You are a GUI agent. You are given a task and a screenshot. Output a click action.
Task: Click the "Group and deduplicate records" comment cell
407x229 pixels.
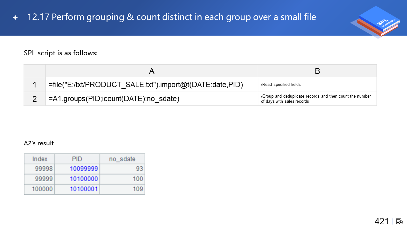point(317,99)
